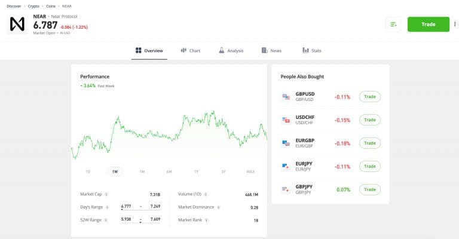Image resolution: width=459 pixels, height=239 pixels.
Task: Select the 1M chart period
Action: tap(142, 171)
